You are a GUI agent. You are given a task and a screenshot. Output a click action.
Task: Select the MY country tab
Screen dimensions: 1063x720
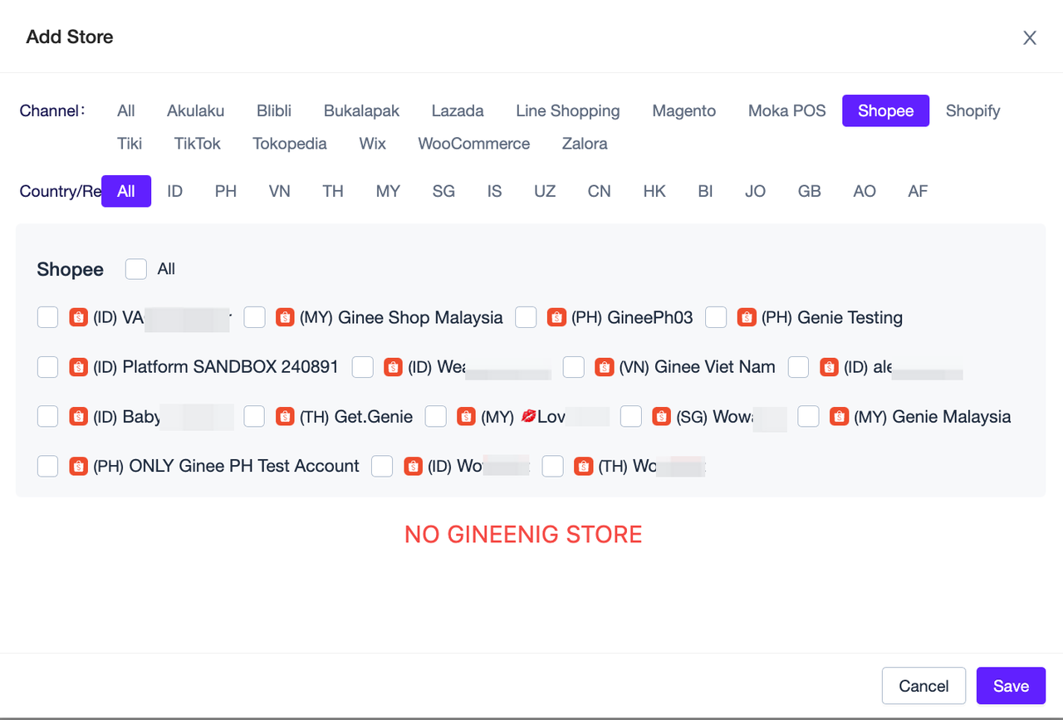pyautogui.click(x=388, y=191)
